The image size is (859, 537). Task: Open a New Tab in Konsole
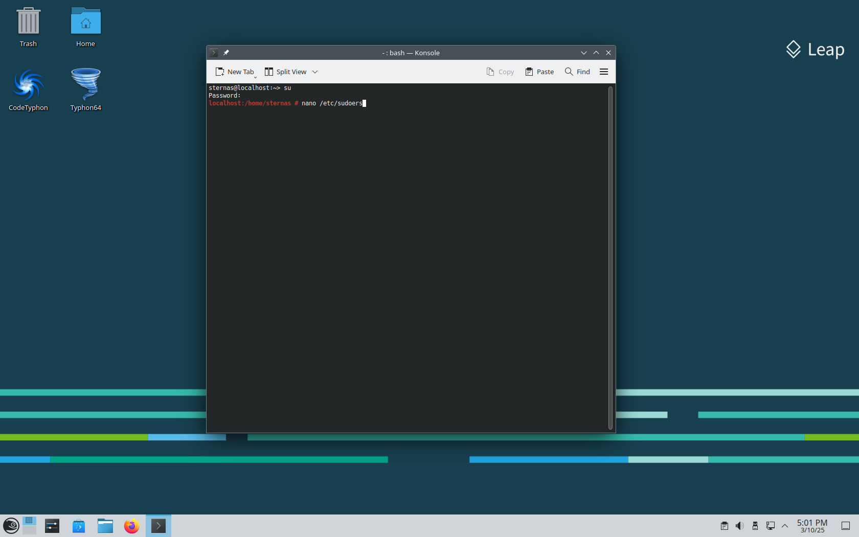click(235, 72)
